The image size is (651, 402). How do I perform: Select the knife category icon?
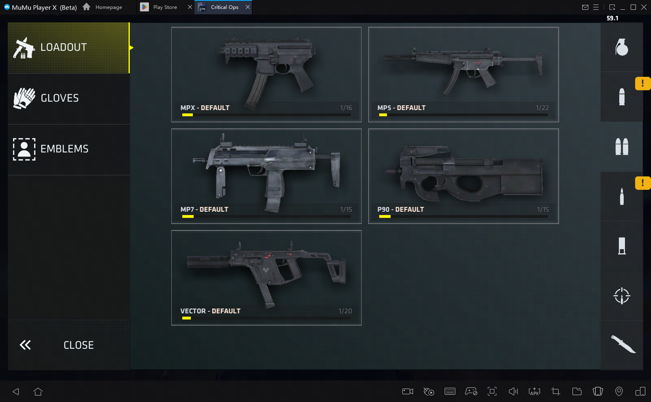click(622, 345)
